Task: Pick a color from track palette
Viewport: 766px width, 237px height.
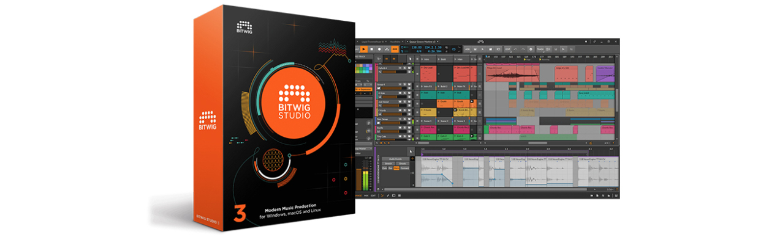Action: pos(363,68)
